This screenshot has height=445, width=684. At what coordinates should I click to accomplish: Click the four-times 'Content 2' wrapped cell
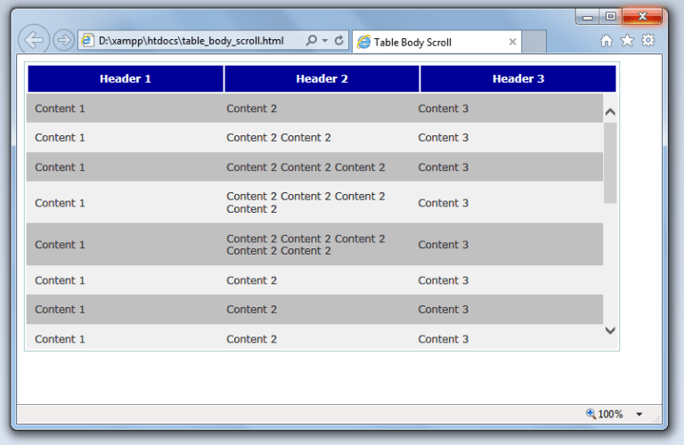click(305, 203)
